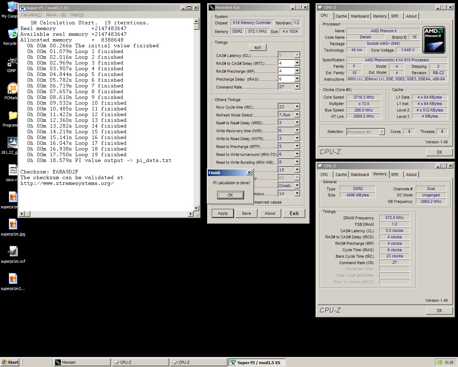Open the Calculate menu in Super PI
The image size is (458, 367).
point(31,15)
